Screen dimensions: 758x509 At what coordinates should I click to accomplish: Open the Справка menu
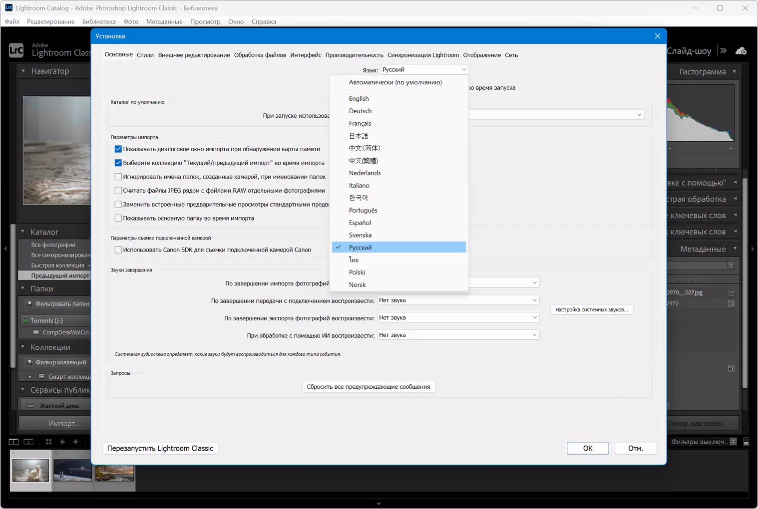pyautogui.click(x=264, y=21)
